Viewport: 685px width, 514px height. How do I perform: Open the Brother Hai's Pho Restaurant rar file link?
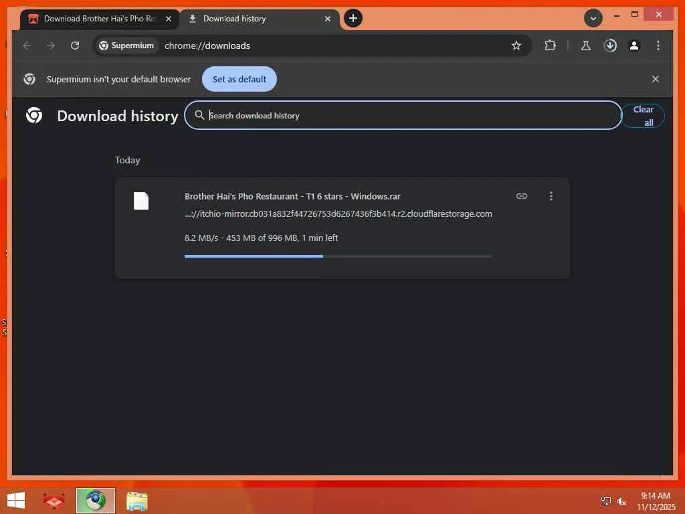tap(292, 196)
